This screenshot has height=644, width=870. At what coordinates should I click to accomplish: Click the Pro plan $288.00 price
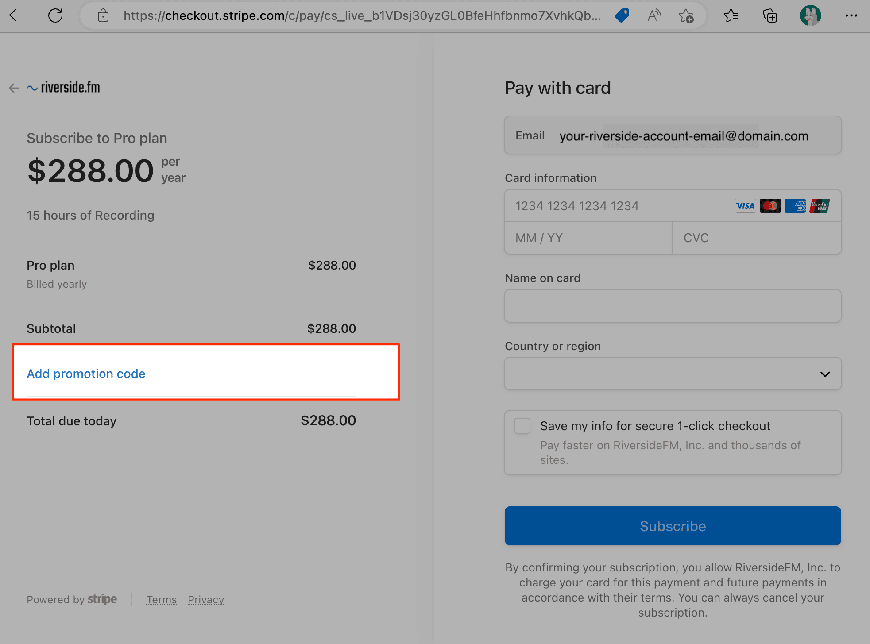[332, 265]
